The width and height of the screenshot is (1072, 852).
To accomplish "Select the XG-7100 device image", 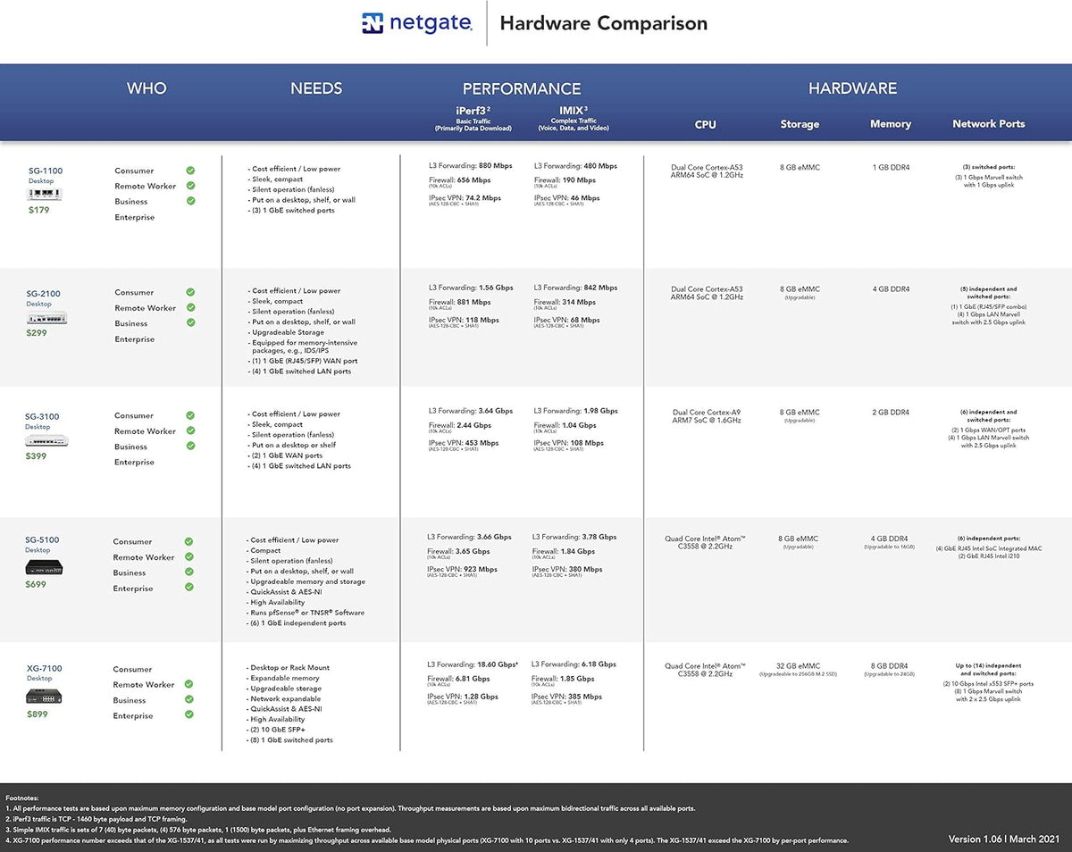I will pos(44,696).
